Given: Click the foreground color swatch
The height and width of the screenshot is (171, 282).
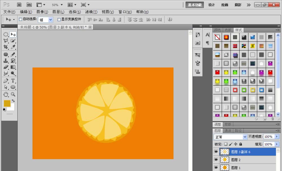Looking at the screenshot, I should pos(7,103).
